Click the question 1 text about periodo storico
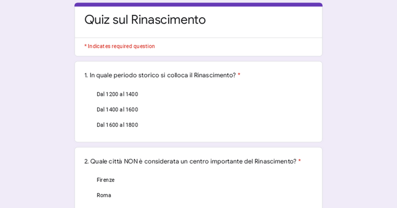397x208 pixels. click(160, 75)
